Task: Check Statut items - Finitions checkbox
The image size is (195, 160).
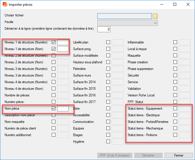Action: [175, 135]
